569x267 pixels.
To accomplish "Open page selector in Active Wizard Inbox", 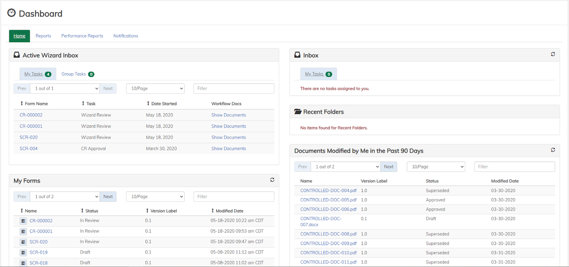I will click(x=65, y=88).
